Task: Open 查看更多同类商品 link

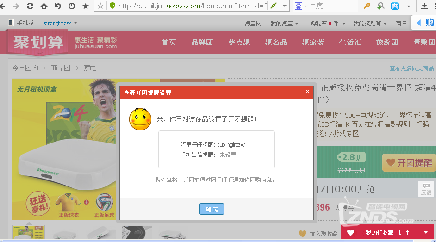Action: (411, 68)
